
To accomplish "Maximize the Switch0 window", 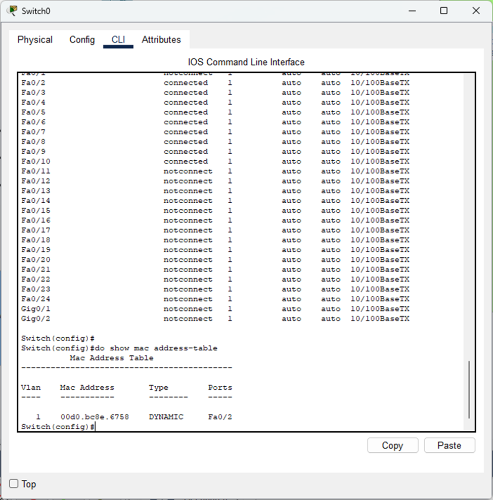I will pyautogui.click(x=443, y=11).
